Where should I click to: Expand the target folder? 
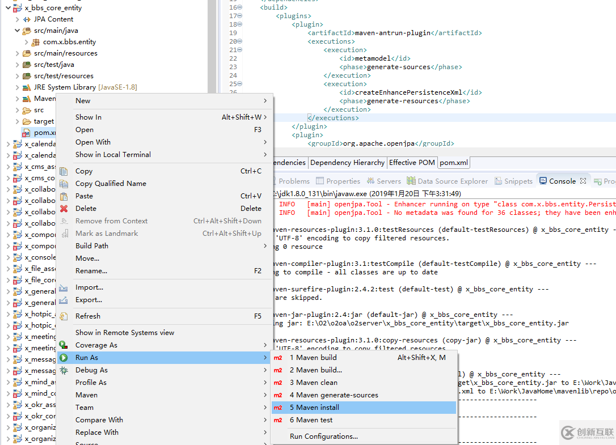point(17,121)
